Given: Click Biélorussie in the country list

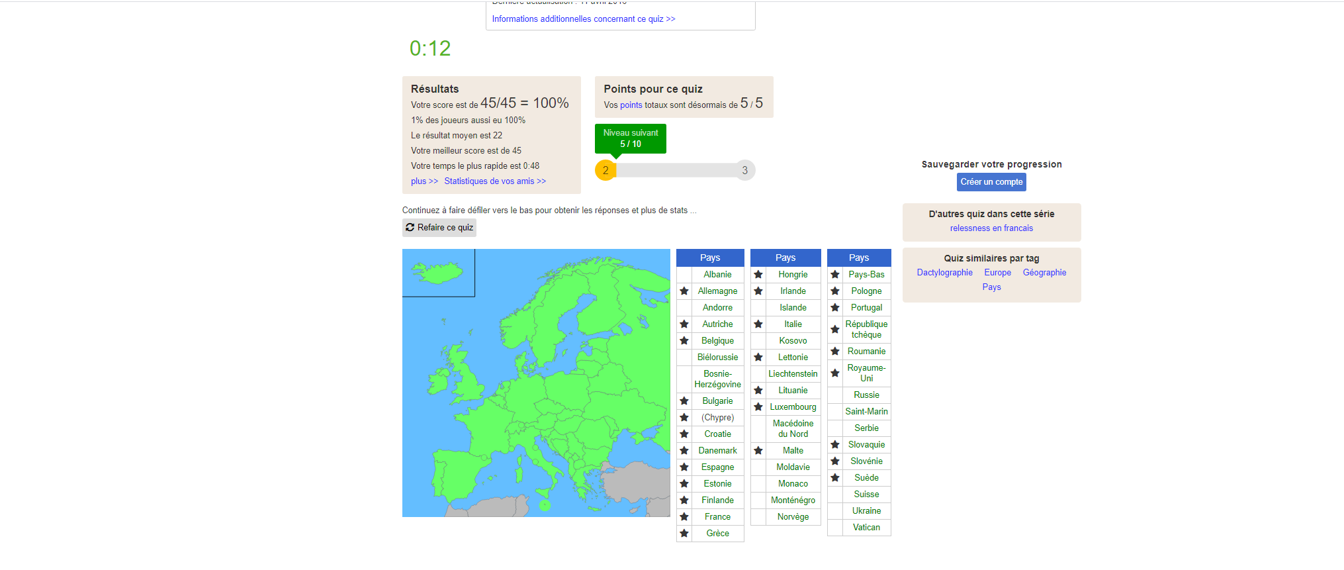Looking at the screenshot, I should pos(717,357).
